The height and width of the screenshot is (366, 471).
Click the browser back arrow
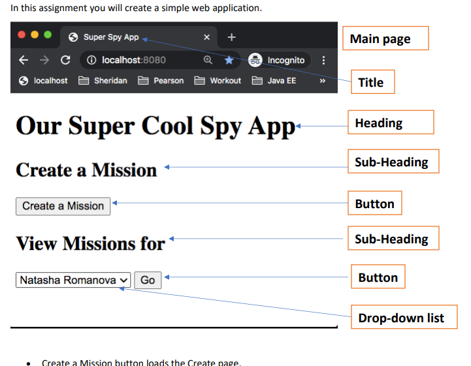point(24,60)
